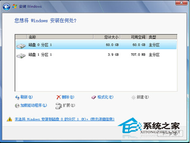Delete partition via 删除(D) link

pyautogui.click(x=68, y=97)
